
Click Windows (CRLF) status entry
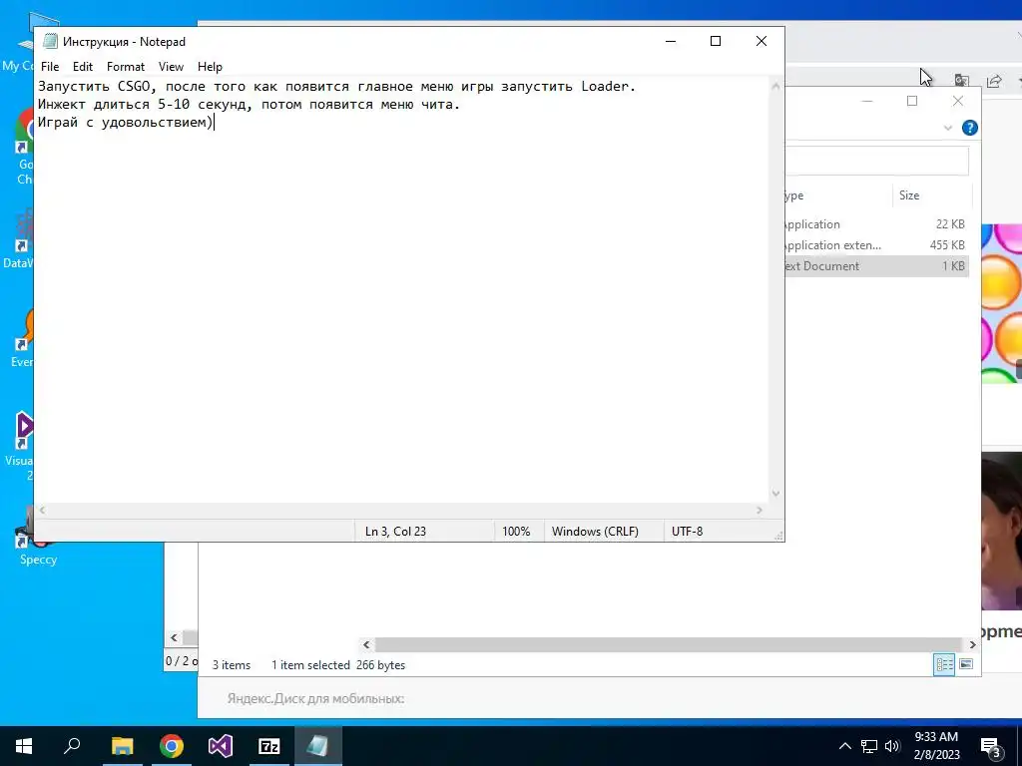595,532
